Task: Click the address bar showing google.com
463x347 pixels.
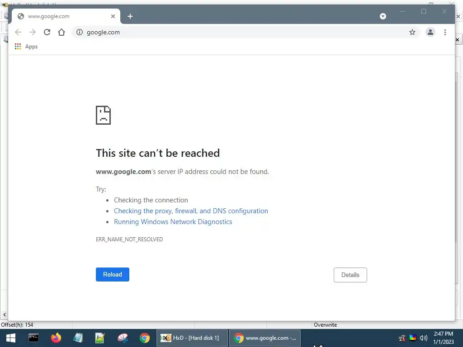Action: pyautogui.click(x=246, y=32)
